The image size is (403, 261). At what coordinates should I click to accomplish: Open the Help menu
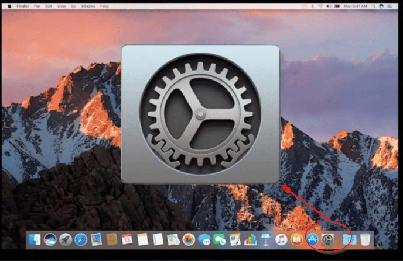104,6
